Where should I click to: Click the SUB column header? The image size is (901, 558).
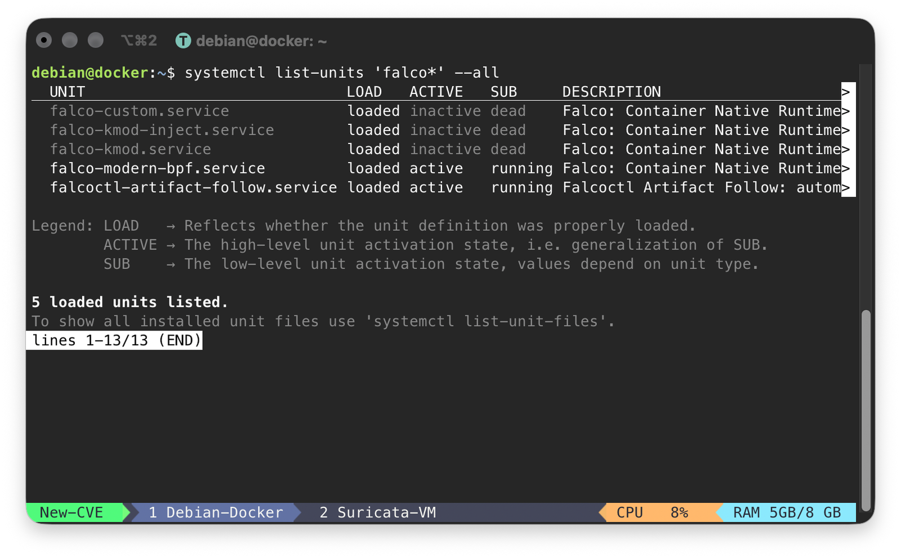pos(503,92)
